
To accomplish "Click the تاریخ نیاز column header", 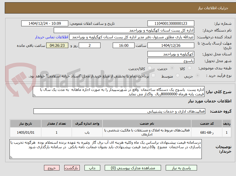I will (x=25, y=124).
